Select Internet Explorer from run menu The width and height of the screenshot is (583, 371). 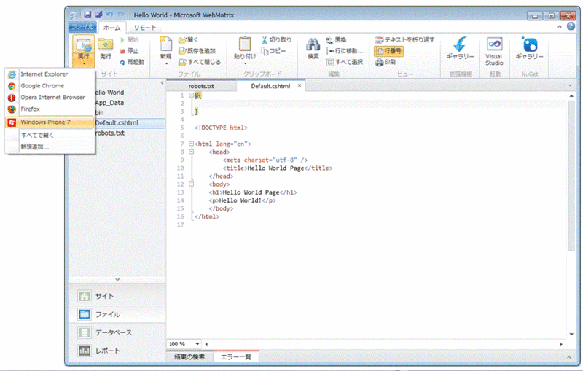point(50,74)
